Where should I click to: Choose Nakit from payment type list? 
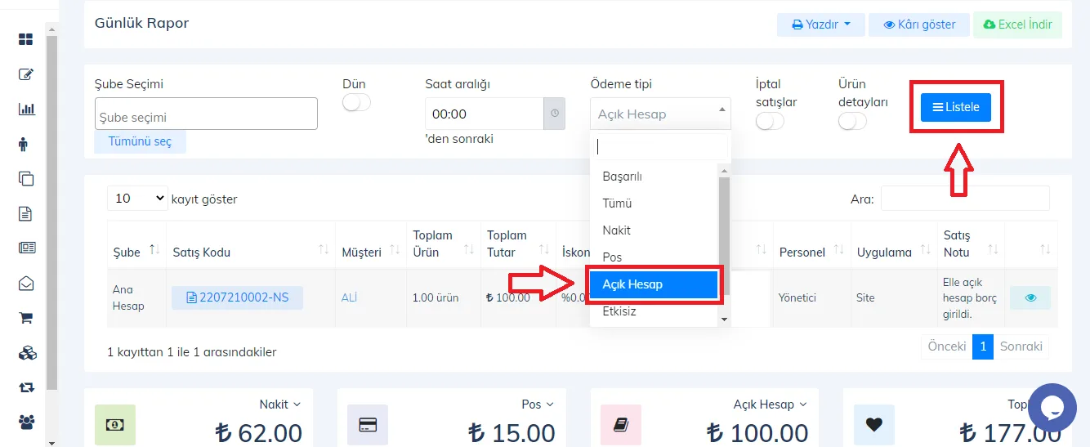[654, 230]
